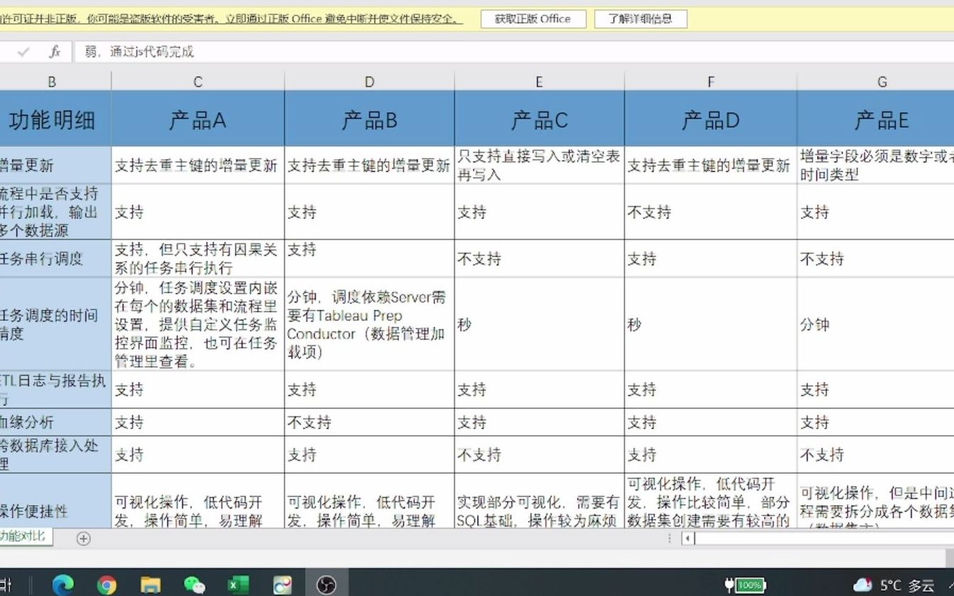Select the 增量更新 row label cell
This screenshot has height=596, width=954.
pos(55,166)
